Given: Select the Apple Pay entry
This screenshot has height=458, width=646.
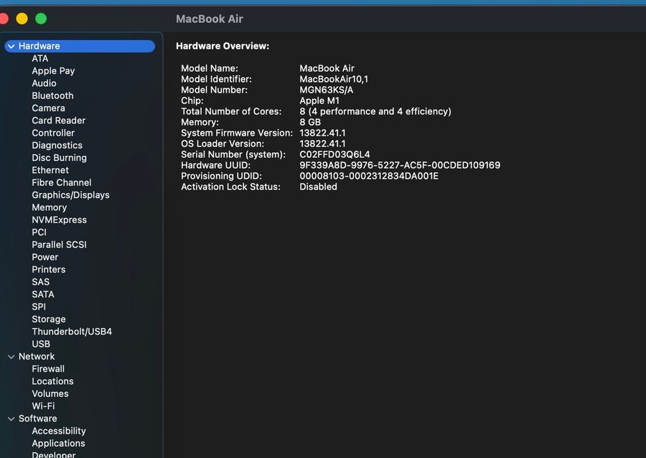Looking at the screenshot, I should point(53,71).
